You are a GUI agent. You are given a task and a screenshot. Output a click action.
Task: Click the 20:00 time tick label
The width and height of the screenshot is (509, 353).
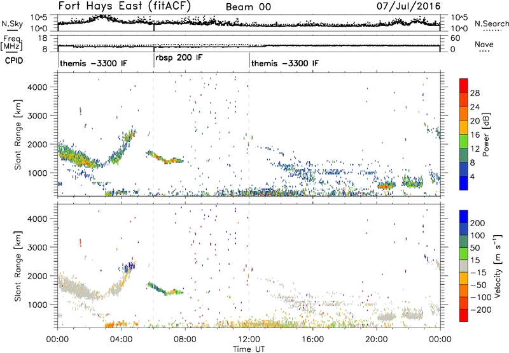tap(376, 339)
